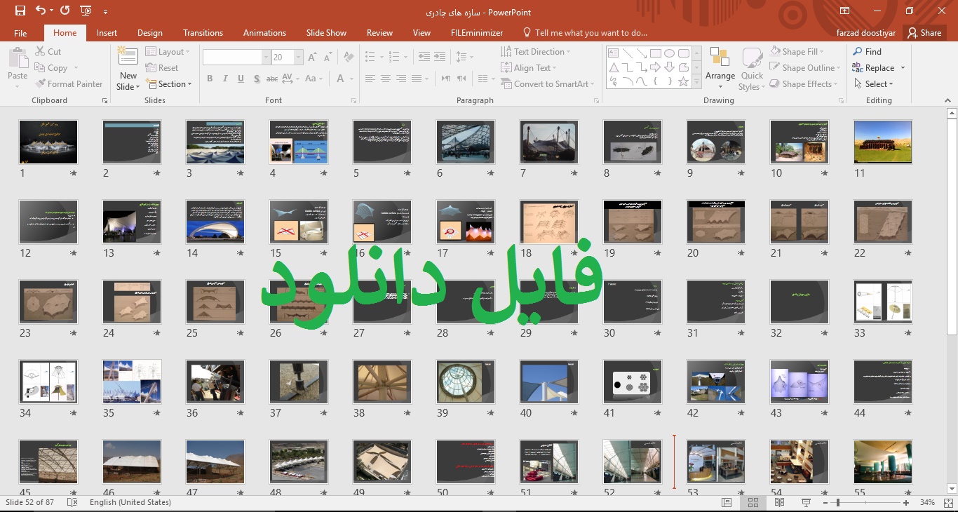
Task: Toggle Italic formatting
Action: click(224, 79)
